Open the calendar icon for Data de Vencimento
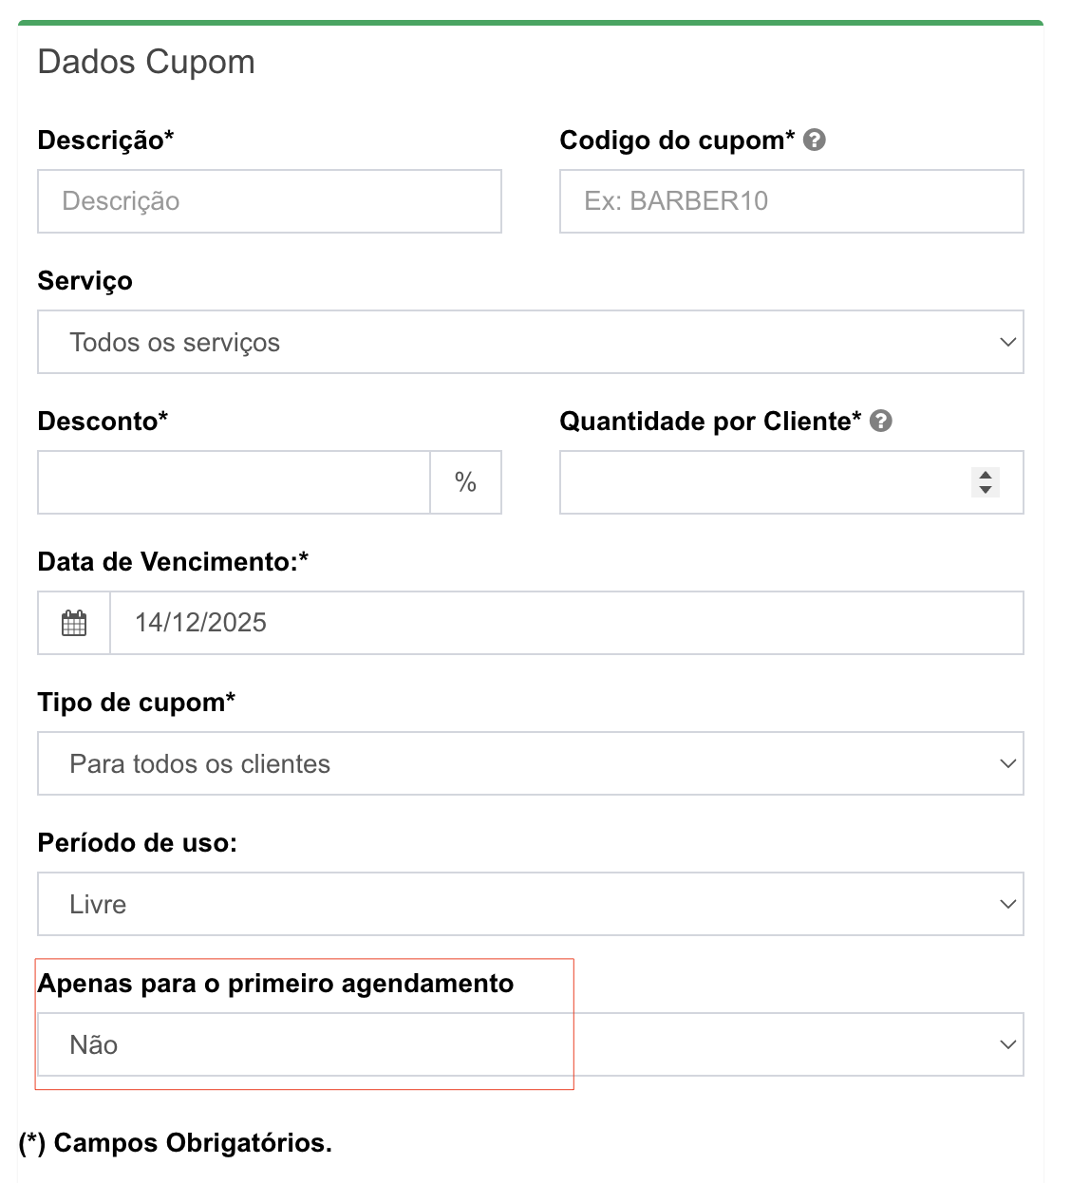The width and height of the screenshot is (1071, 1183). tap(74, 623)
